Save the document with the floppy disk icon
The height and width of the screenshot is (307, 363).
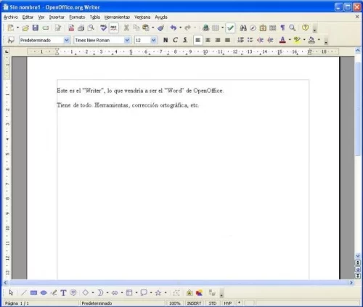(36, 28)
